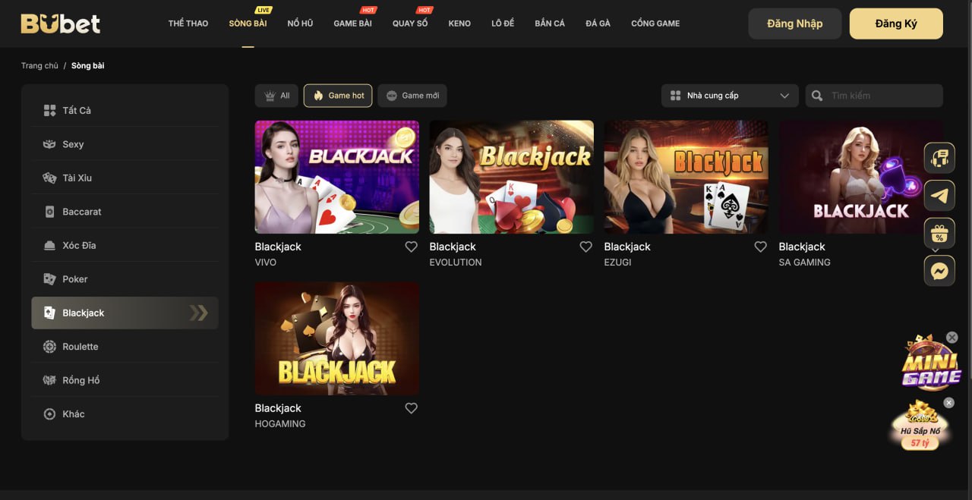The height and width of the screenshot is (500, 972).
Task: Open the Messenger chat icon
Action: coord(939,271)
